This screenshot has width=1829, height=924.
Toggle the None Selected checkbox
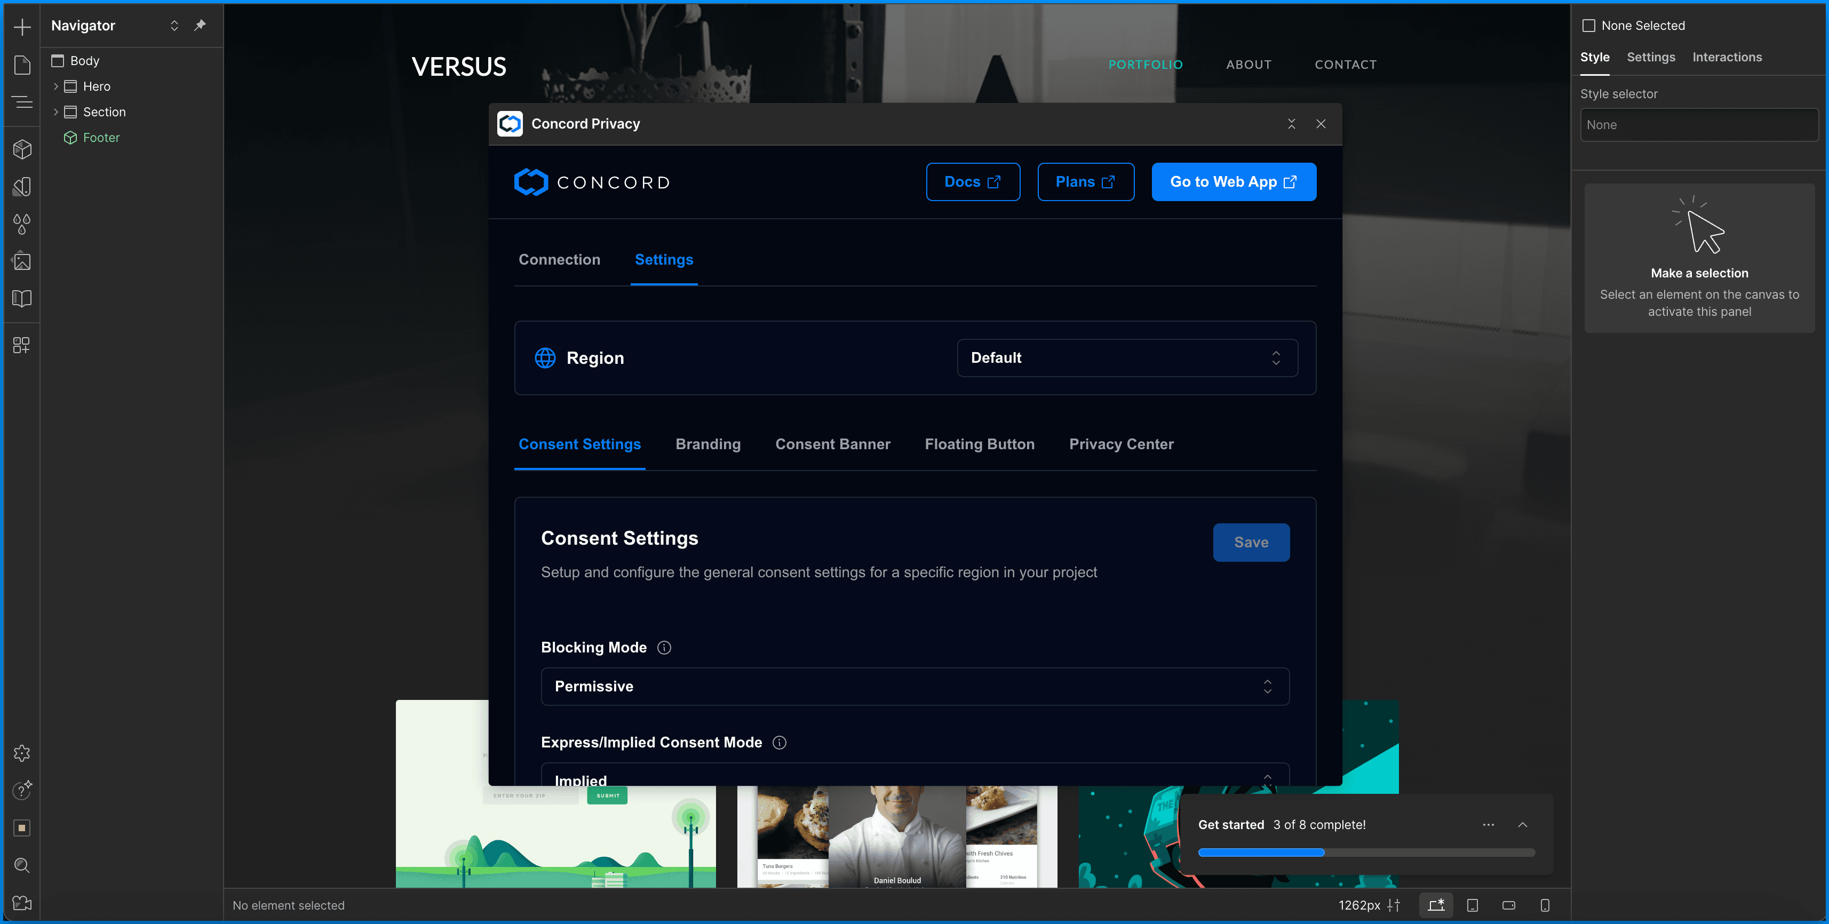(x=1589, y=26)
